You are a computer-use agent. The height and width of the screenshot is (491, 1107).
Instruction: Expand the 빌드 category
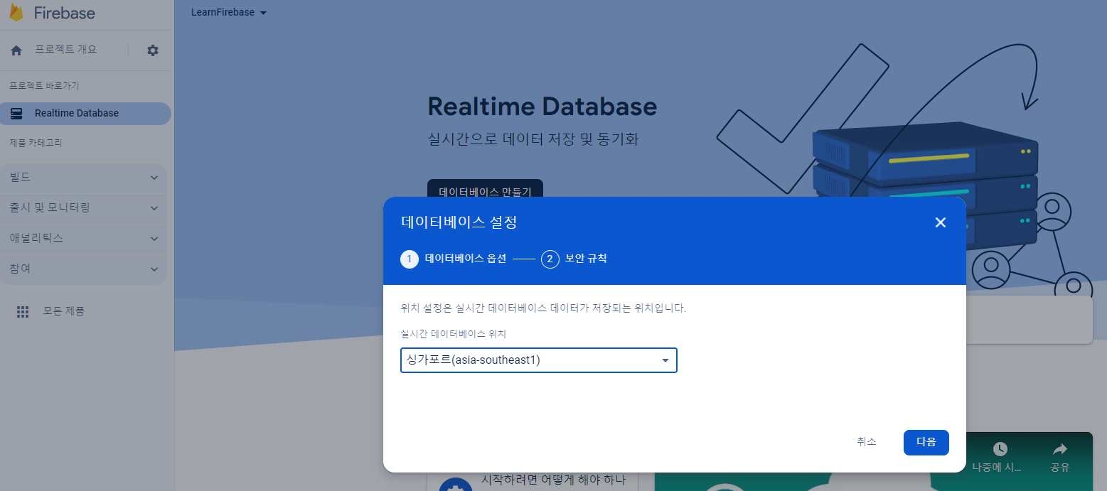(x=84, y=178)
